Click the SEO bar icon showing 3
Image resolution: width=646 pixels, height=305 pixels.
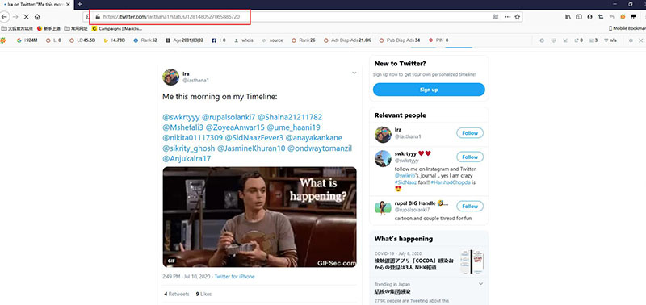(x=594, y=40)
